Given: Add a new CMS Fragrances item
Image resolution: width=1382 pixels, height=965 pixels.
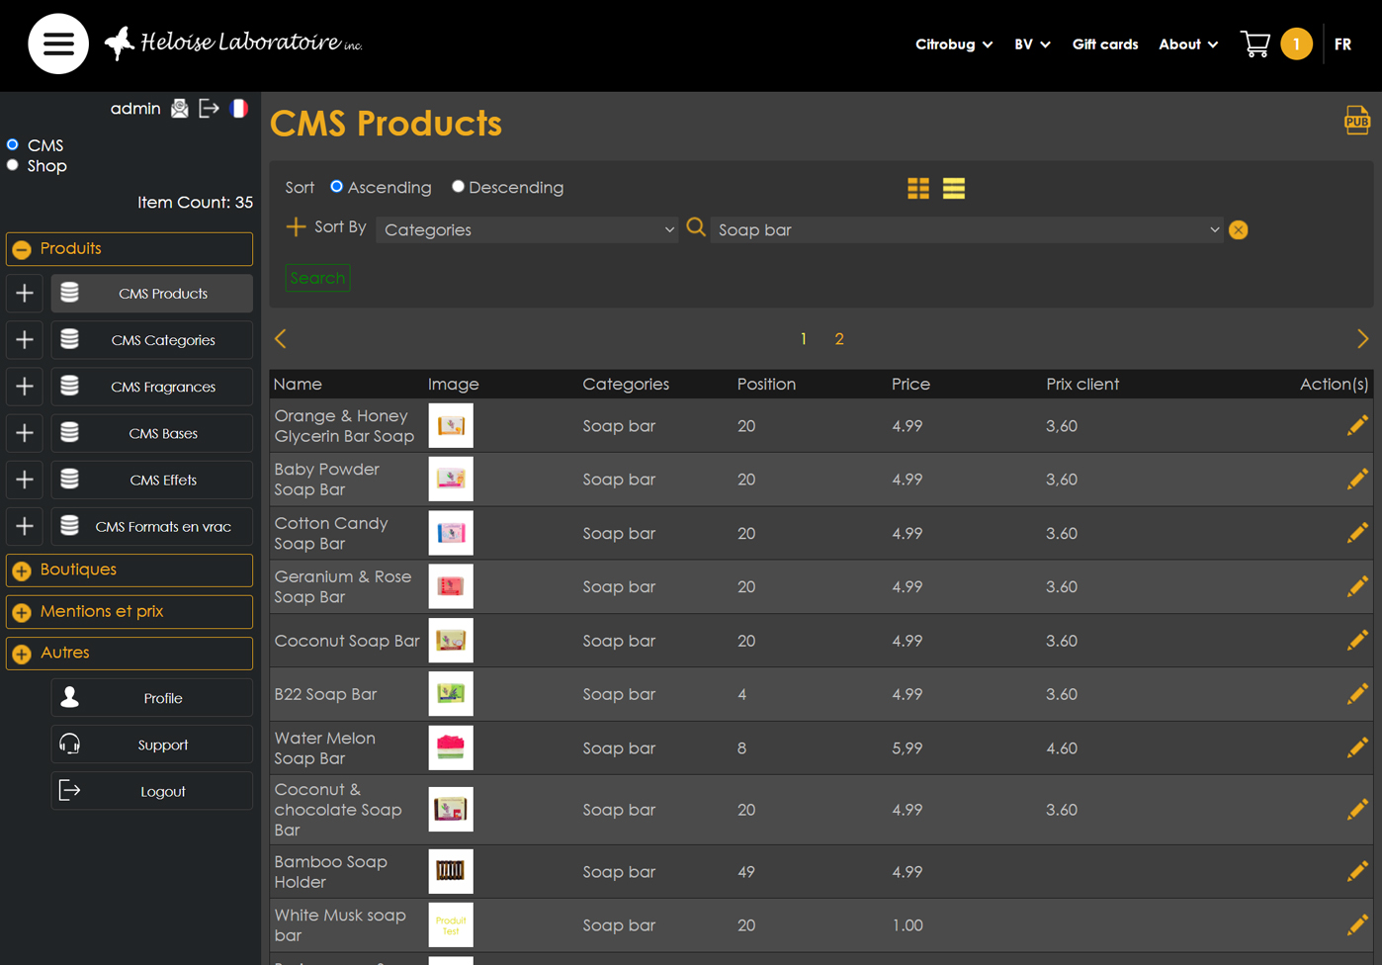Looking at the screenshot, I should coord(25,387).
